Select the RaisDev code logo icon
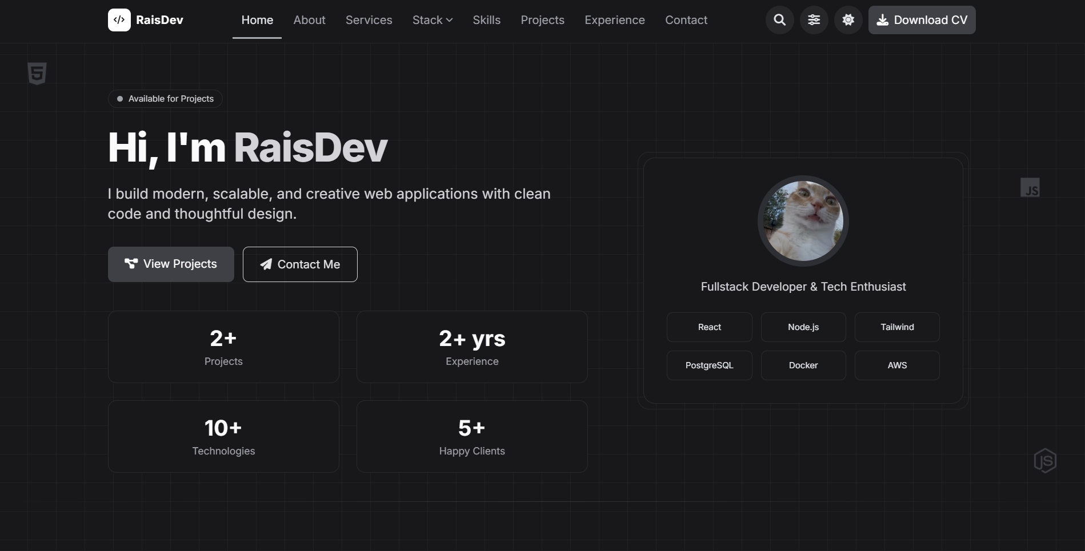This screenshot has height=551, width=1085. pyautogui.click(x=118, y=19)
